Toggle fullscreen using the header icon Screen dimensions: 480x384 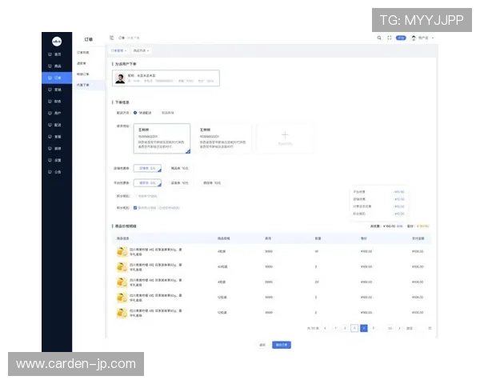click(x=389, y=38)
